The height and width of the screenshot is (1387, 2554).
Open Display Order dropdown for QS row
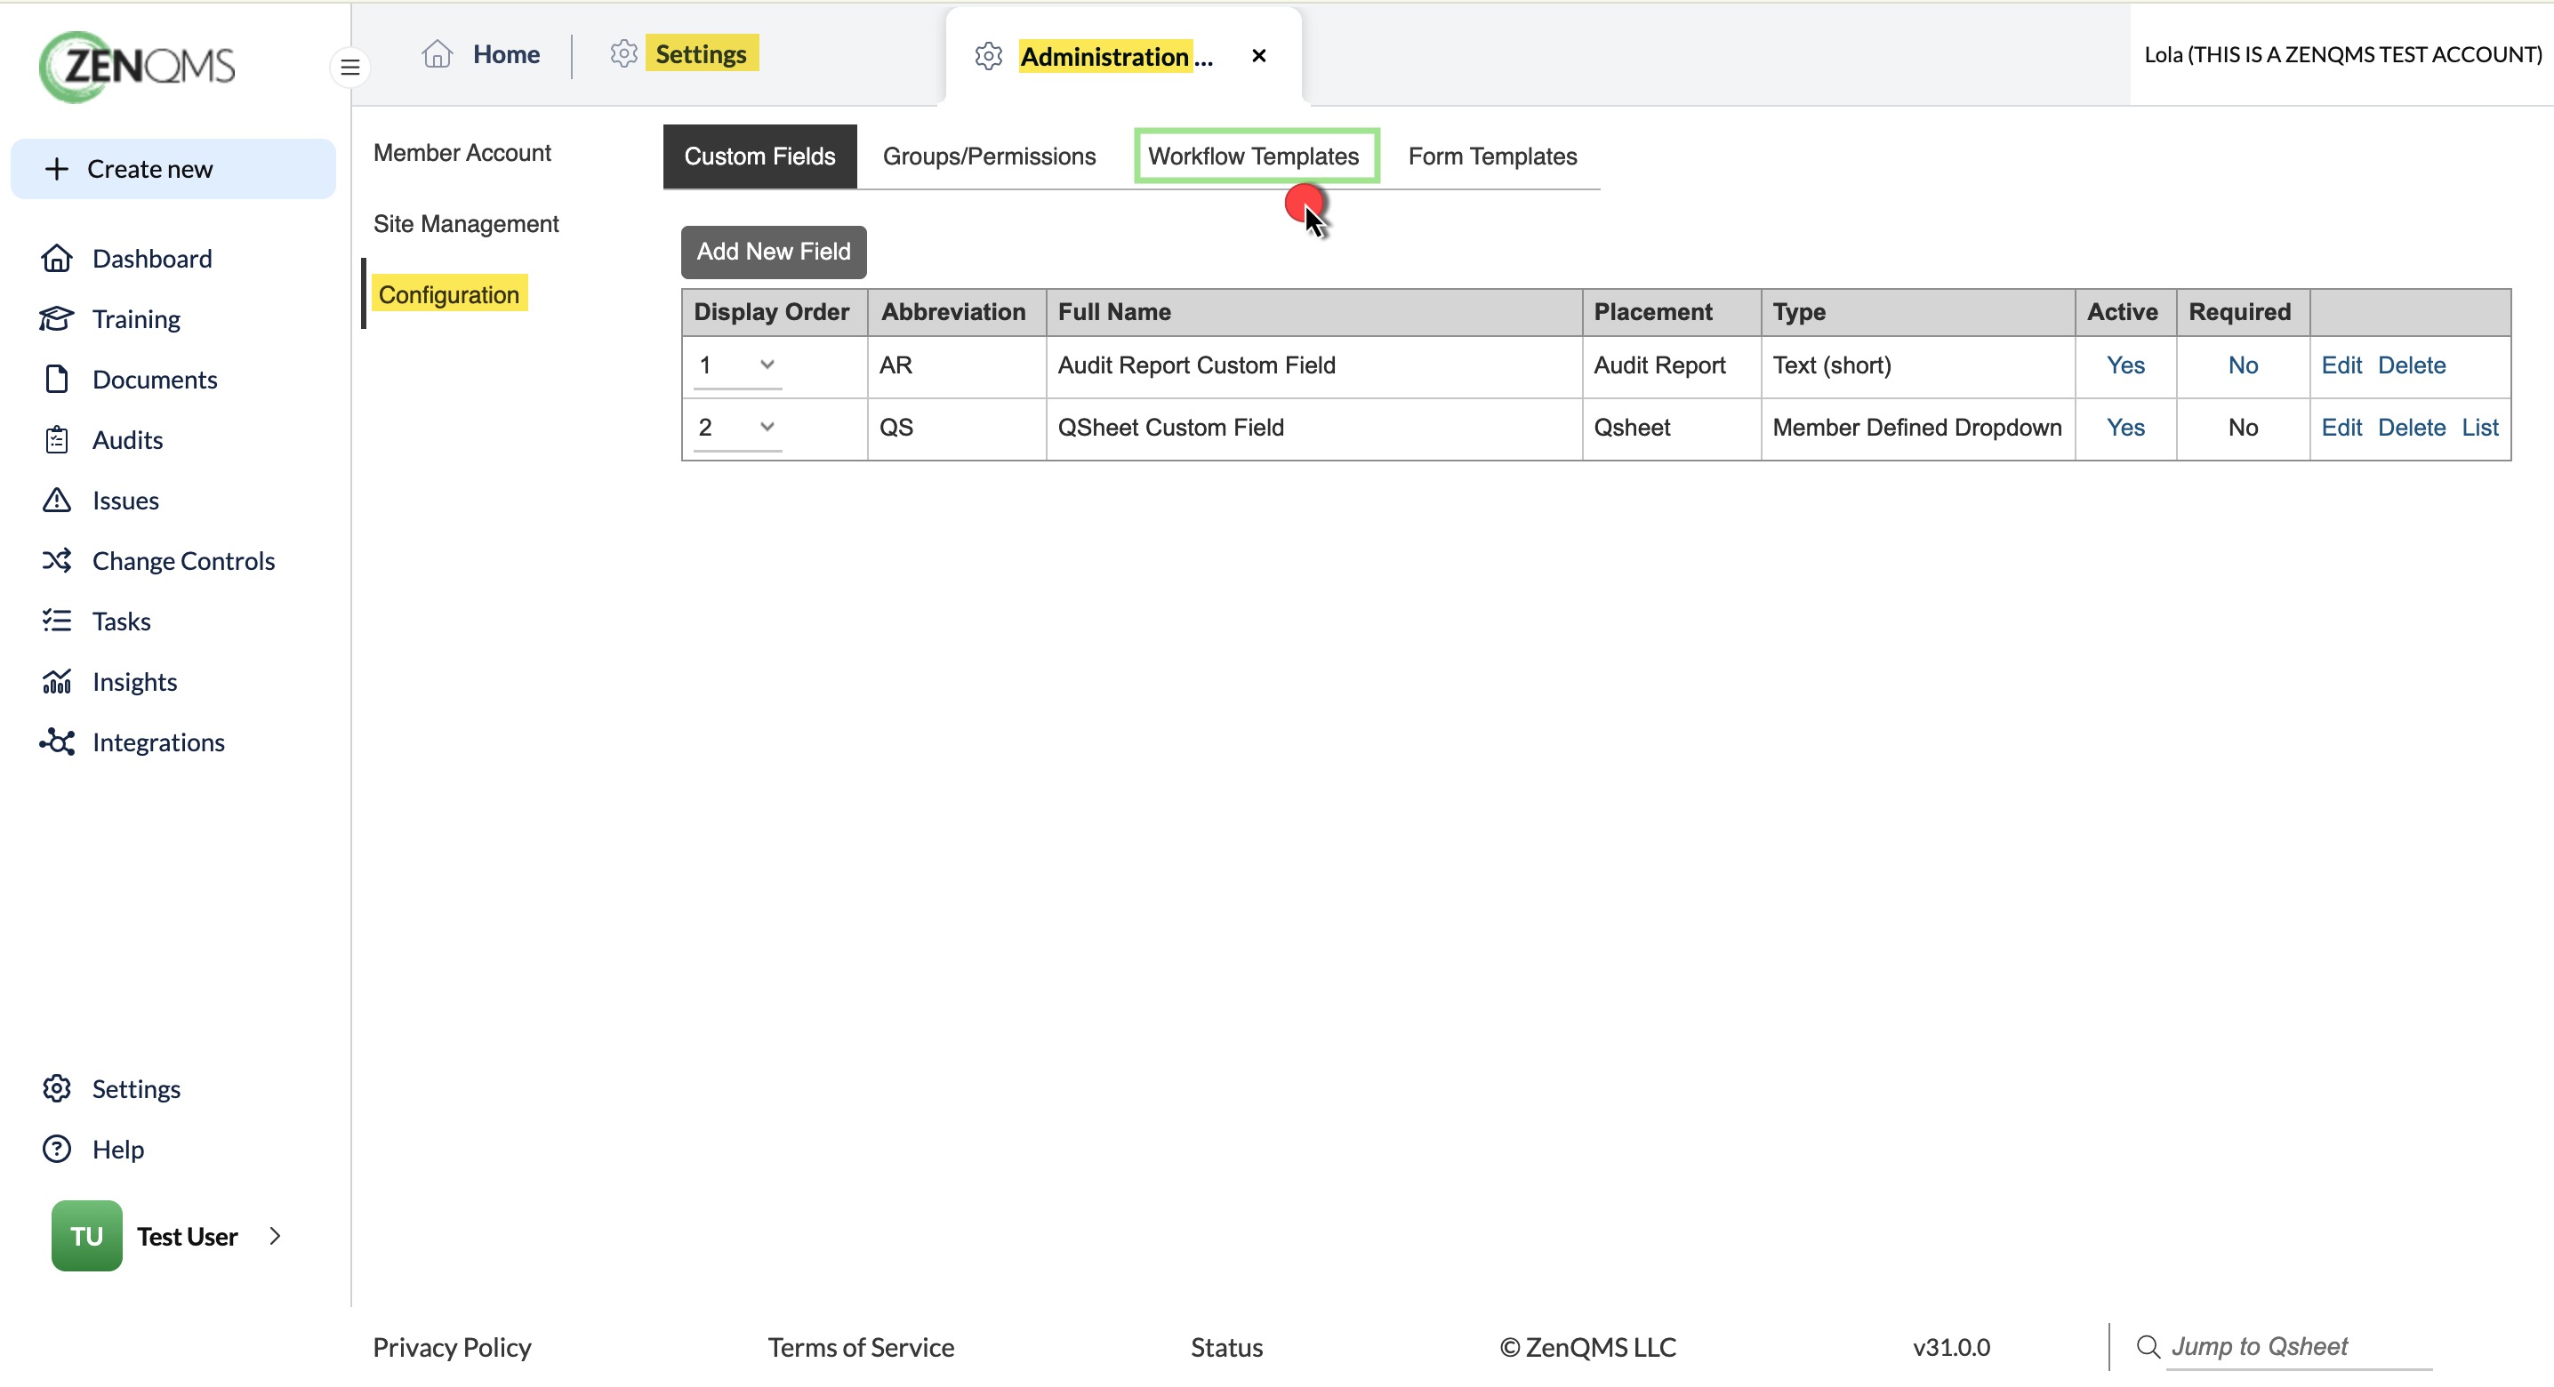point(736,429)
